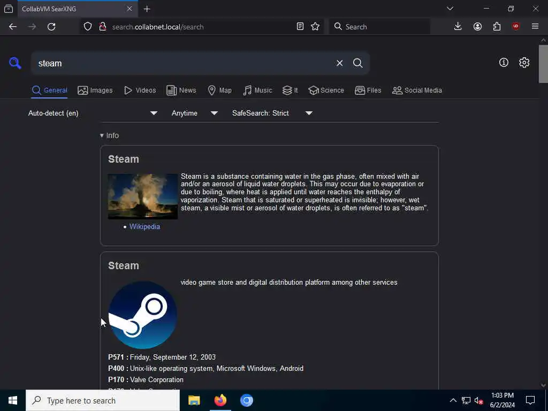
Task: Switch to the Files category
Action: point(368,90)
